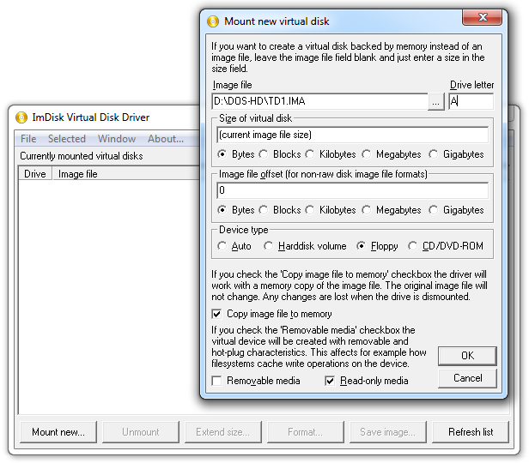The height and width of the screenshot is (463, 529).
Task: Set device type to Auto
Action: pos(222,246)
